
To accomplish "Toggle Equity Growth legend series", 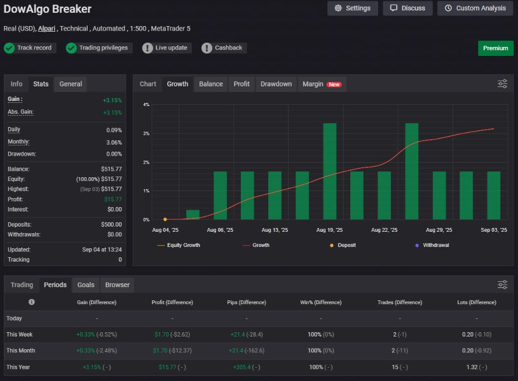I will 179,245.
